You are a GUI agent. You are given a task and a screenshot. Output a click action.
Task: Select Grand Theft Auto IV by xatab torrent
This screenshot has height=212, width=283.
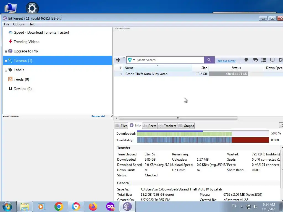(146, 74)
